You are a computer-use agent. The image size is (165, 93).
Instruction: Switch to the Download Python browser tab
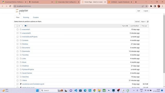pyautogui.click(x=14, y=2)
